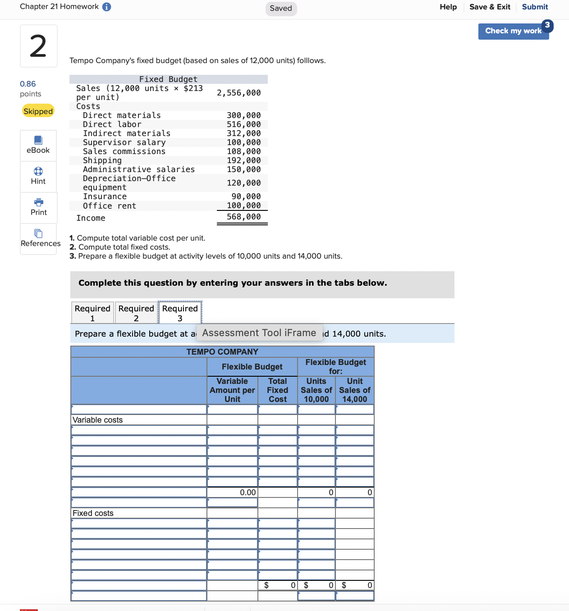
Task: Click Save & Exit
Action: click(x=490, y=7)
